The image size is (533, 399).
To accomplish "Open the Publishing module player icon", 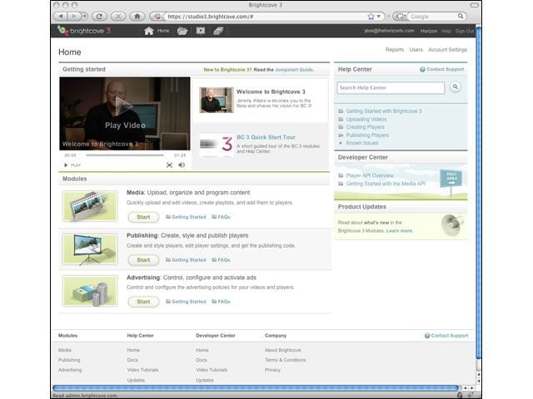I will click(201, 31).
